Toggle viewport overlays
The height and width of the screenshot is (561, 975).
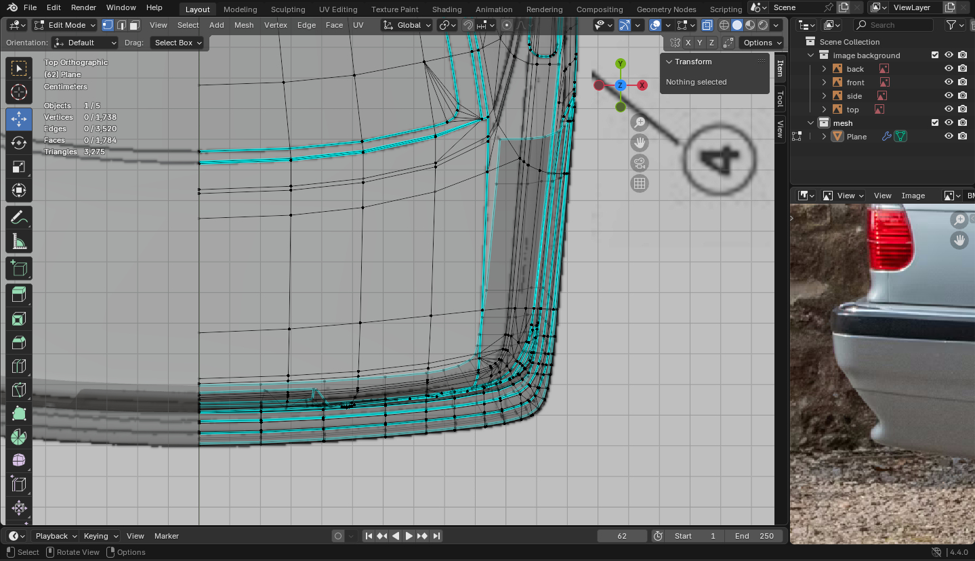655,25
